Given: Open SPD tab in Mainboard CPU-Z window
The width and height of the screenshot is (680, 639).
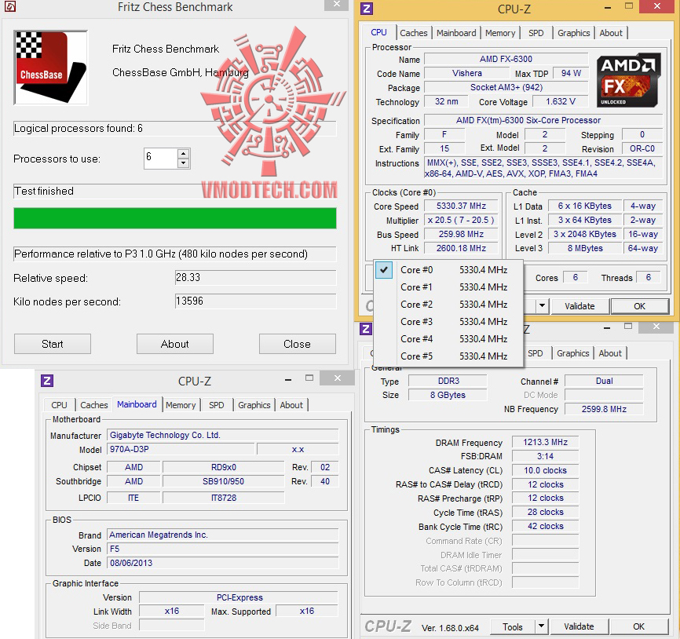Looking at the screenshot, I should 217,405.
